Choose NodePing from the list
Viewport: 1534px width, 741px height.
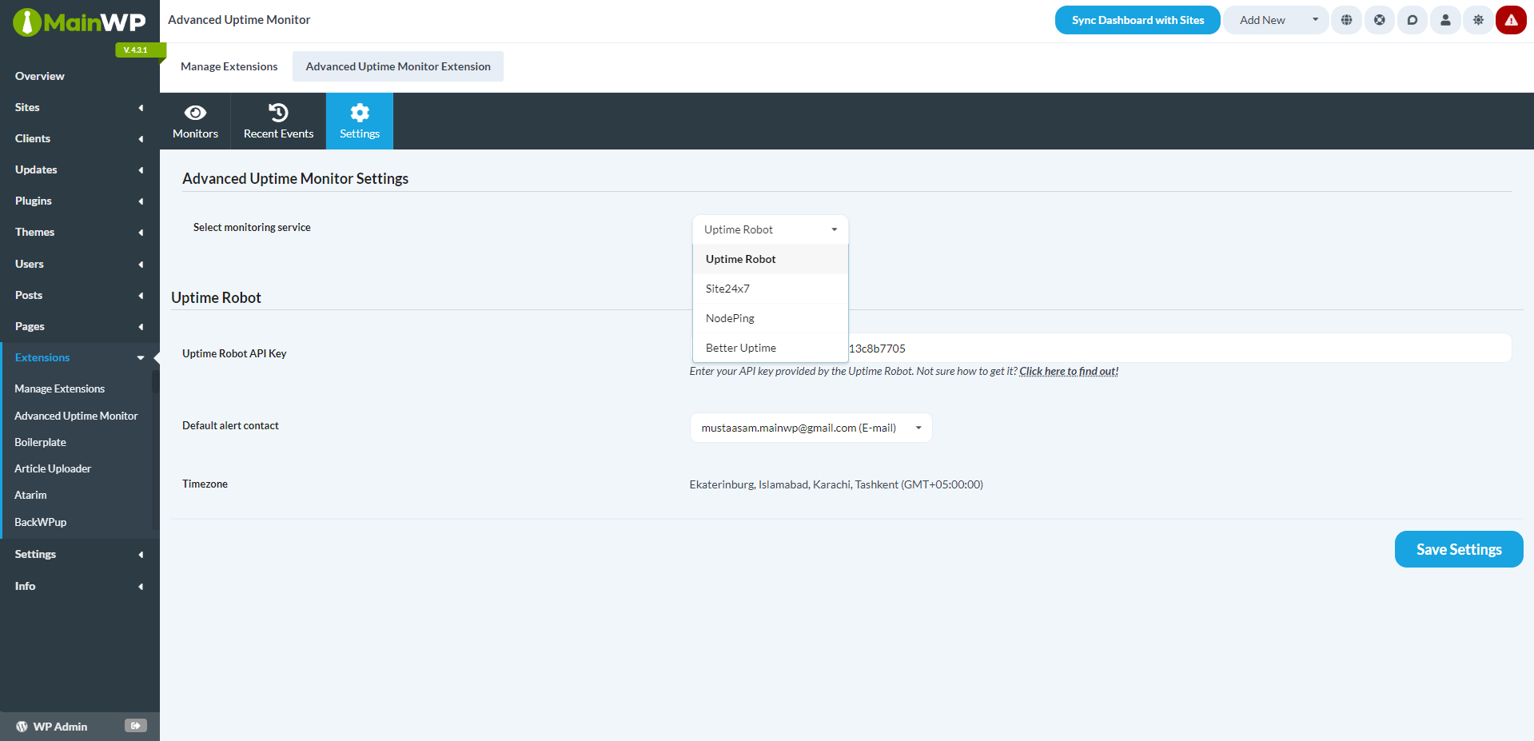770,318
